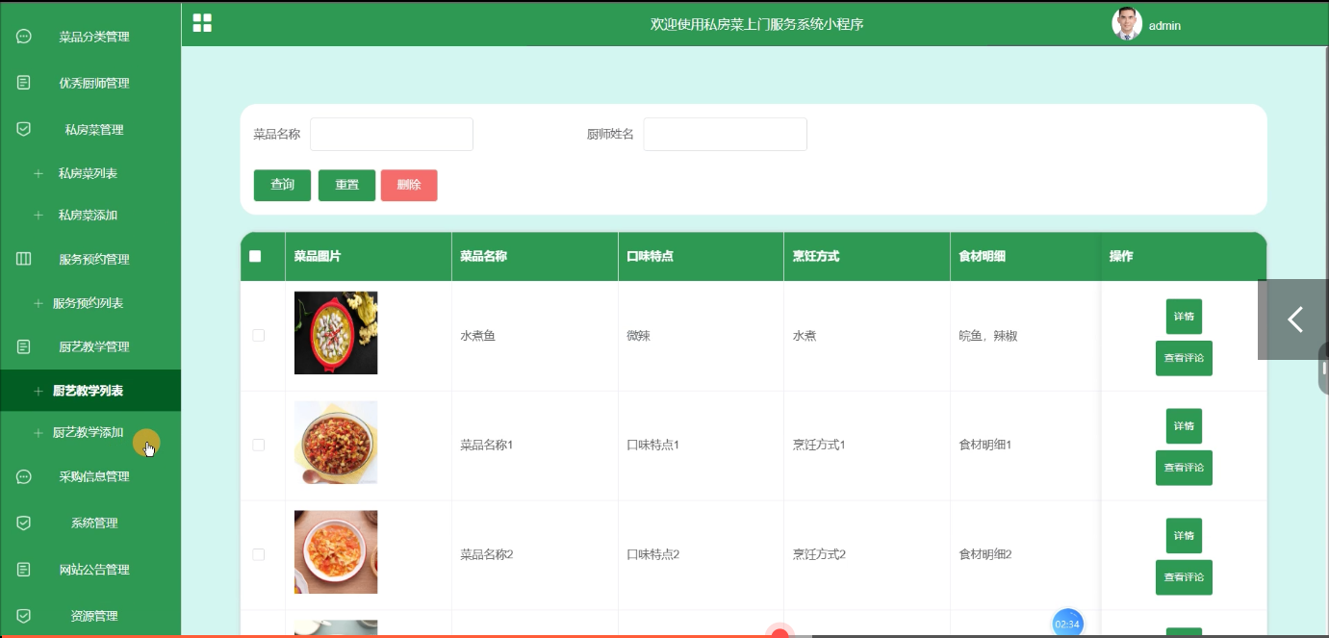Viewport: 1329px width, 638px height.
Task: Click the blue 02:34 timer bubble
Action: point(1068,623)
